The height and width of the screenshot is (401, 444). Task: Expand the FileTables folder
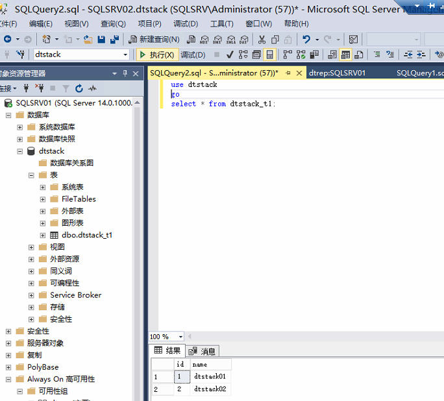pos(43,199)
